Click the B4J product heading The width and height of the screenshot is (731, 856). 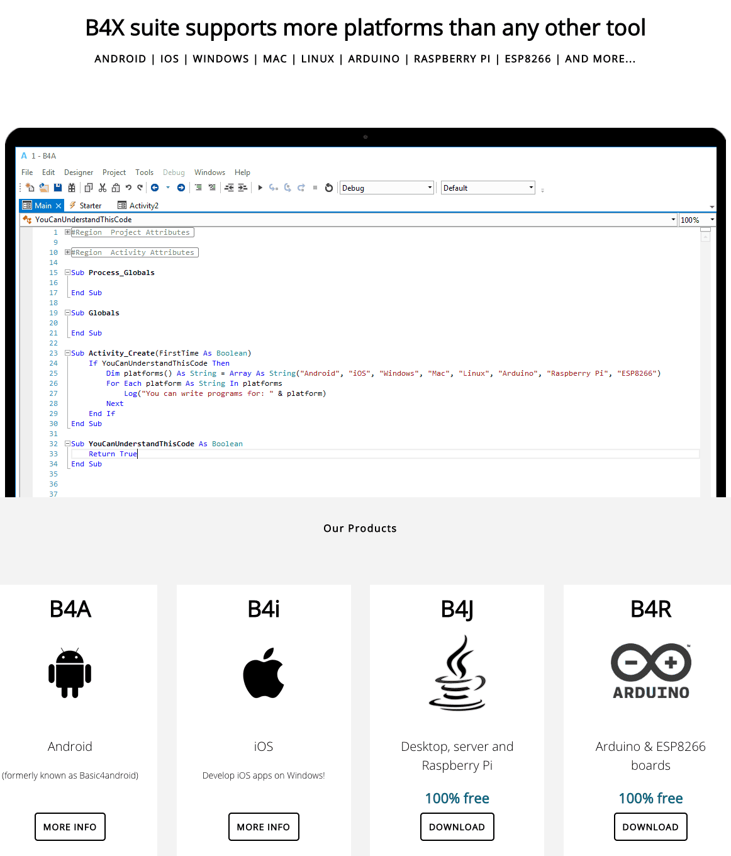457,609
